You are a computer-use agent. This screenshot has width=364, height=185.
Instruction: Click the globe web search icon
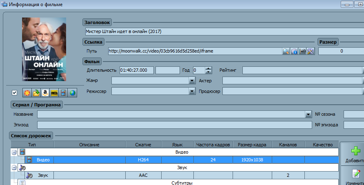coord(72,92)
